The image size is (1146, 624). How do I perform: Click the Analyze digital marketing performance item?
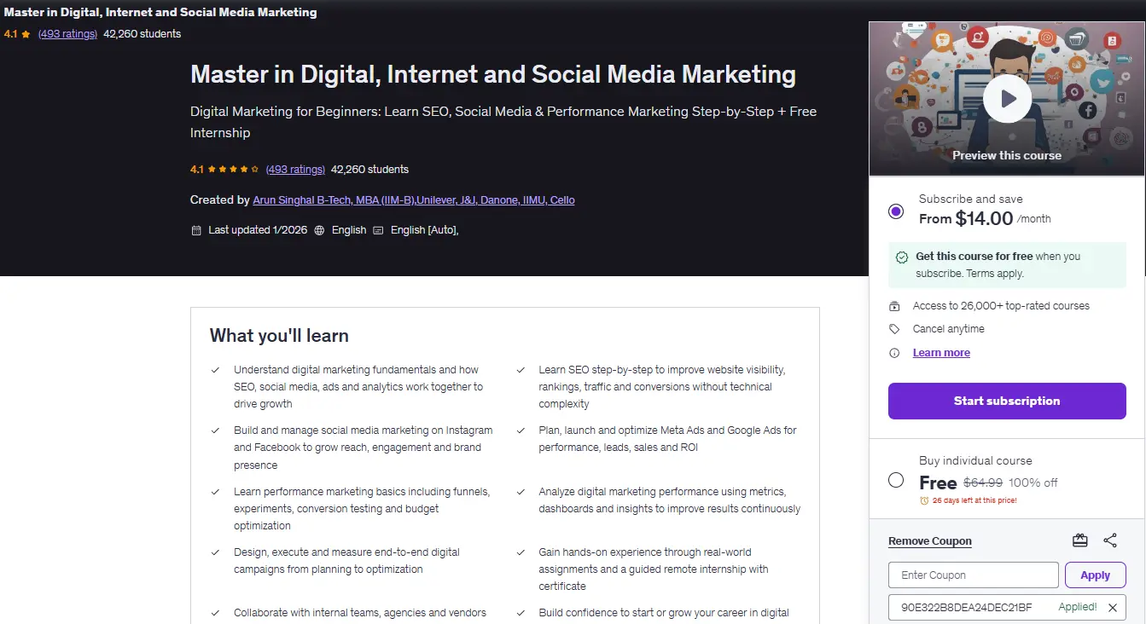pyautogui.click(x=669, y=500)
